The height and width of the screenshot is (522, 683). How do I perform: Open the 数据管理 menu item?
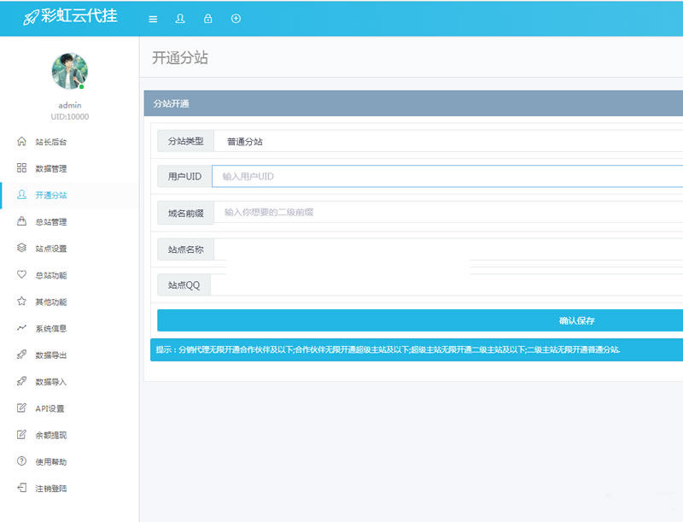70,168
